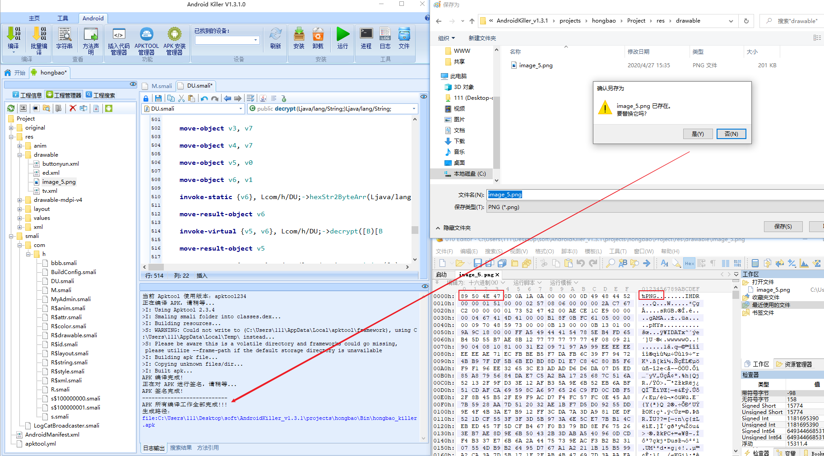The height and width of the screenshot is (456, 824).
Task: Click the save icon in smali editor toolbar
Action: tap(158, 98)
